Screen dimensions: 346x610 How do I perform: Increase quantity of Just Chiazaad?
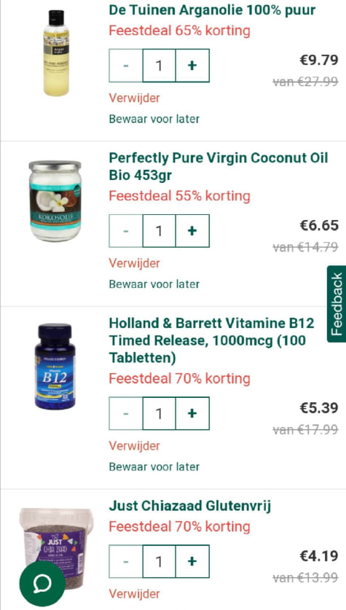pos(192,561)
